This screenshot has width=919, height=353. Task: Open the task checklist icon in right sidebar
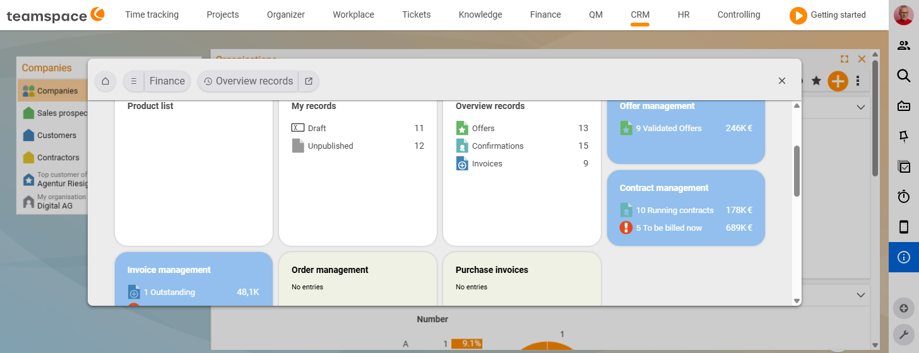click(904, 166)
